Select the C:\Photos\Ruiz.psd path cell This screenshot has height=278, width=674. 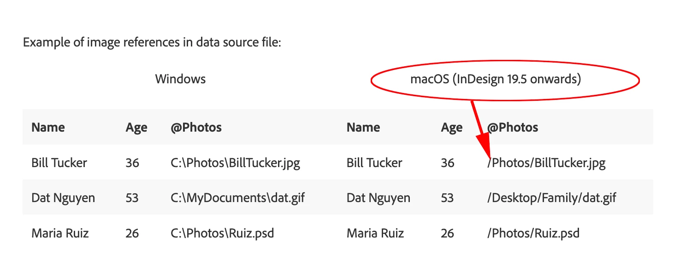pos(222,233)
